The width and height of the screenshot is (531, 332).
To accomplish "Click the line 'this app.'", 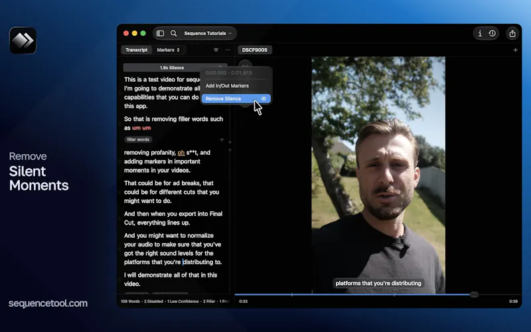I will [135, 106].
